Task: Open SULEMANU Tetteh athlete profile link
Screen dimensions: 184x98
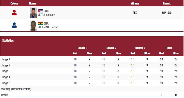Action: (x=48, y=27)
